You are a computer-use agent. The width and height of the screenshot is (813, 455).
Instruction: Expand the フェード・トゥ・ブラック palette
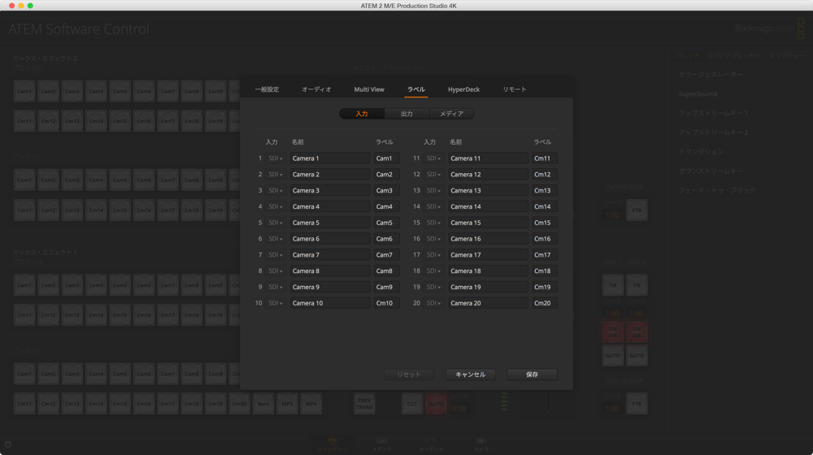[x=717, y=190]
